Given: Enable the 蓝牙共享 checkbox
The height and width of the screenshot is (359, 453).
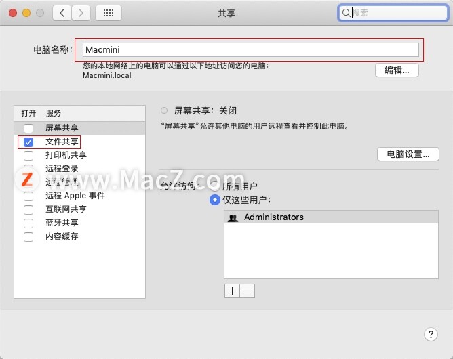Looking at the screenshot, I should tap(28, 224).
